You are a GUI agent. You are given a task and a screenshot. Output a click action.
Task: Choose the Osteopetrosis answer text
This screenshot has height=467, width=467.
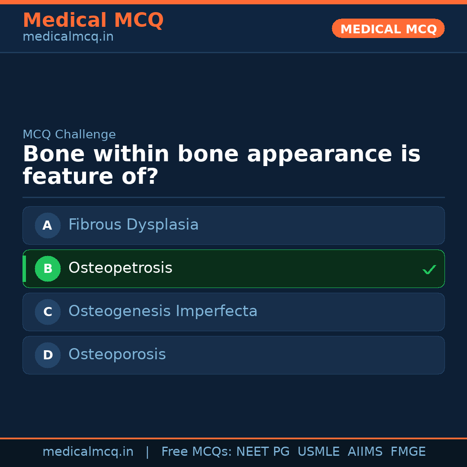pyautogui.click(x=120, y=268)
